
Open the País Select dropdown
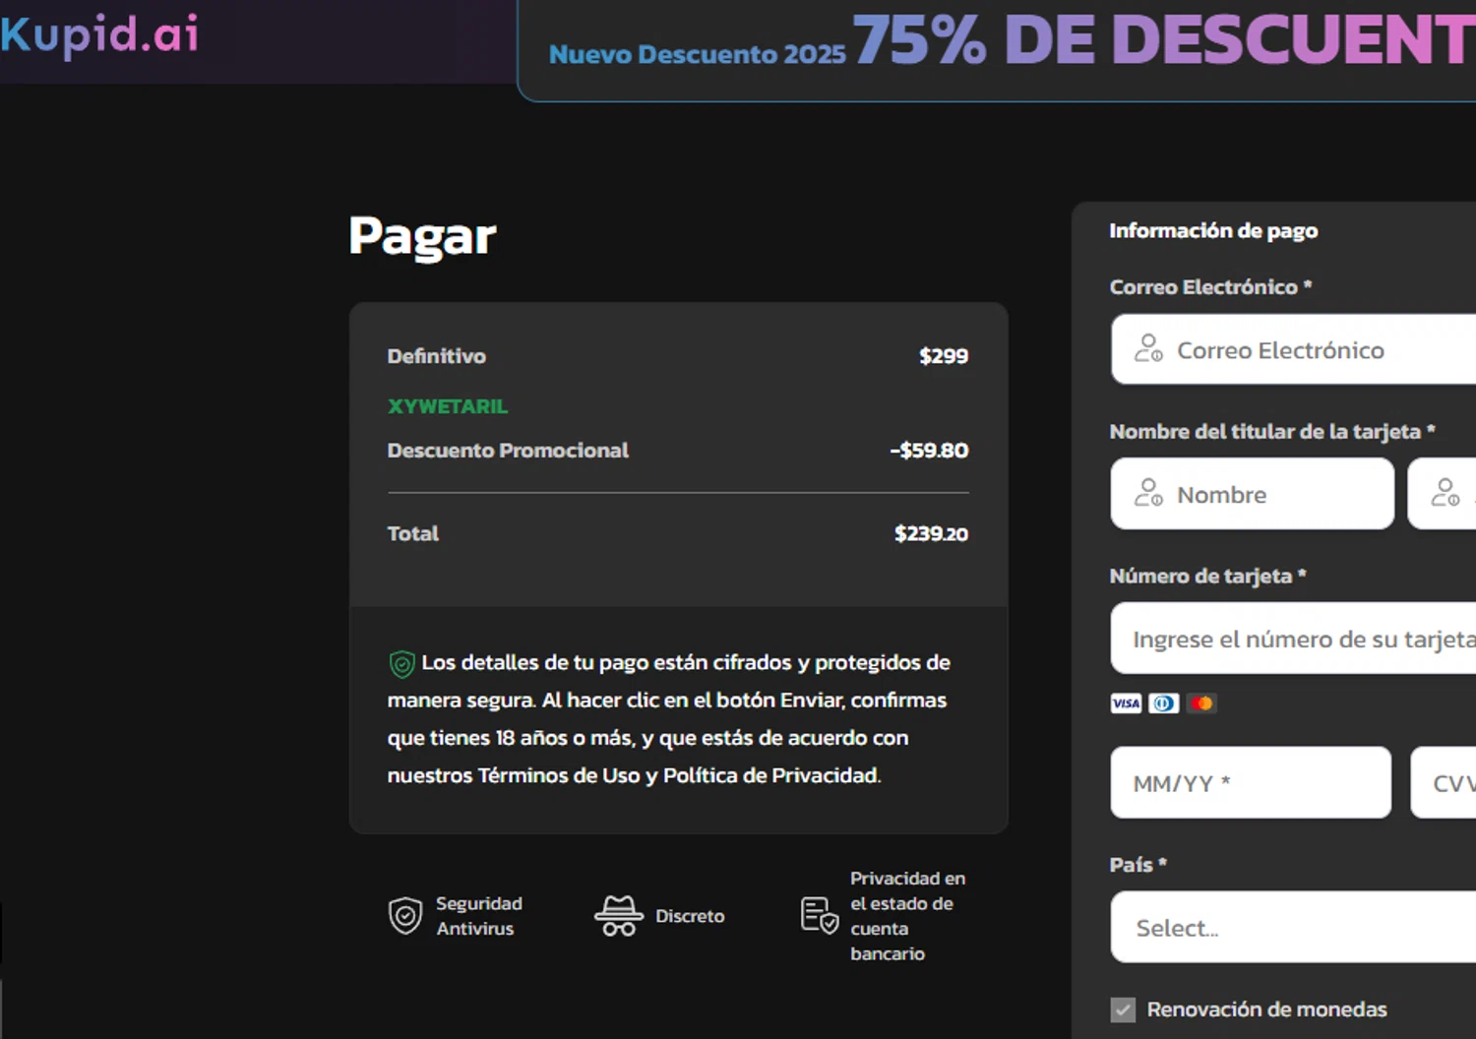(x=1294, y=927)
